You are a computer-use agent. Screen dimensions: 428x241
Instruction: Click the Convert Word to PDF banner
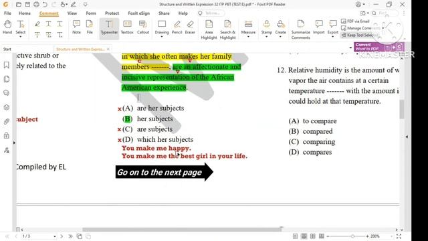(379, 47)
